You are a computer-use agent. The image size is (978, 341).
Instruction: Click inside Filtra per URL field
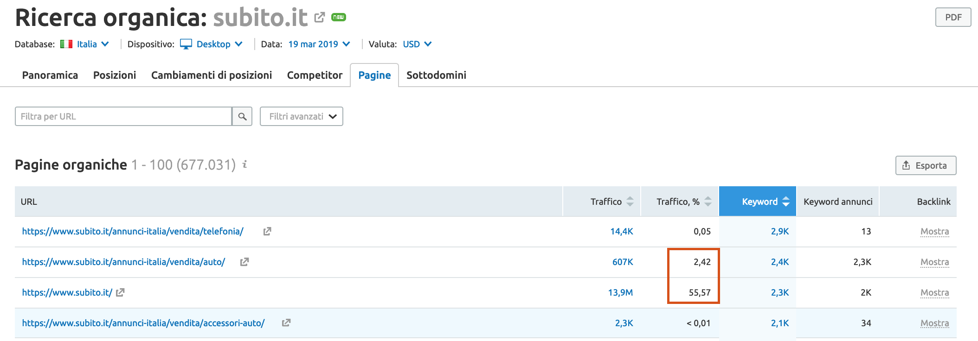123,116
